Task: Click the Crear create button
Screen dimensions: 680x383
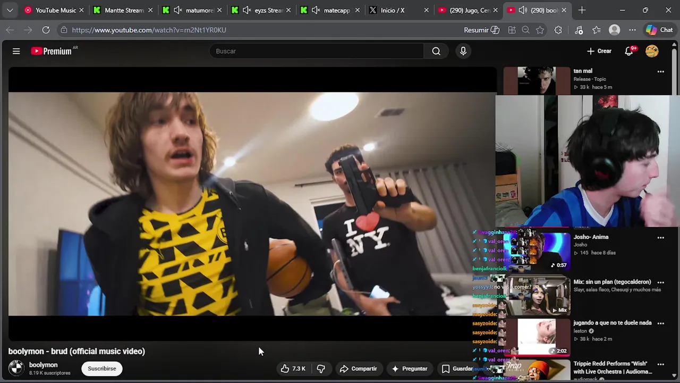Action: tap(599, 51)
